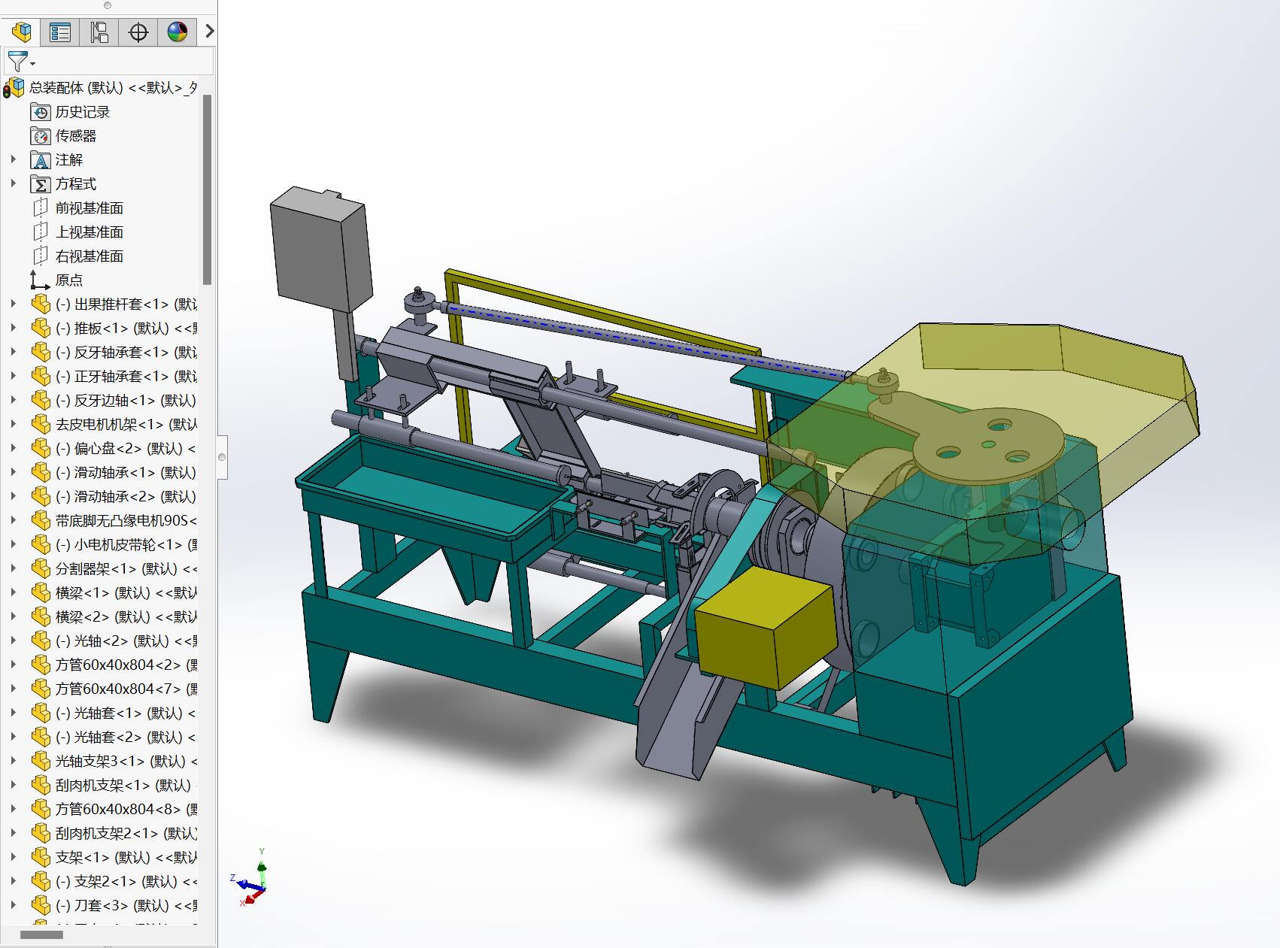This screenshot has width=1280, height=948.
Task: Select the 带底脚无凸缘电机90S component
Action: click(125, 521)
